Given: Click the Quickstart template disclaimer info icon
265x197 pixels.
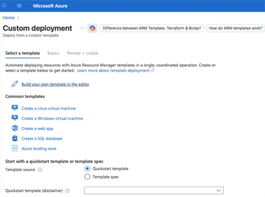Looking at the screenshot, I should pos(68,191).
